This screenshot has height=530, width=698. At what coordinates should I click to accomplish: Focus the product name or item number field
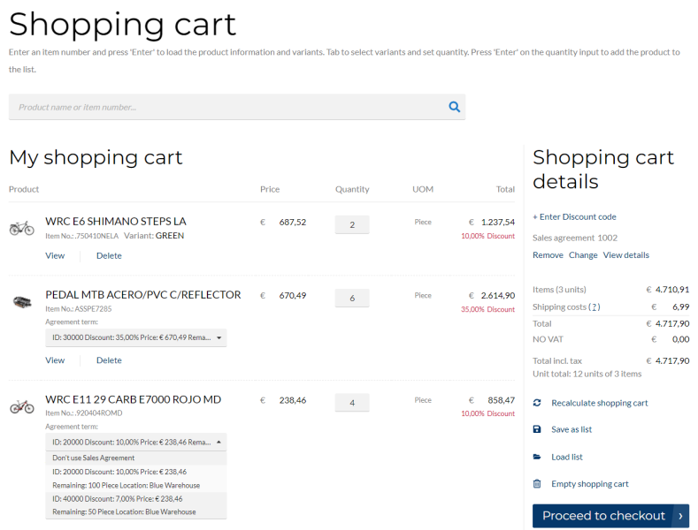pyautogui.click(x=237, y=107)
